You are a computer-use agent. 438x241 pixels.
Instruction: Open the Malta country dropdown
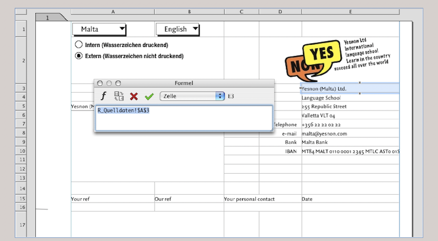(x=100, y=29)
